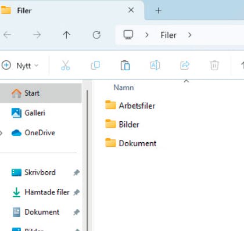Click the Copy icon in toolbar
This screenshot has width=244, height=231.
point(95,66)
